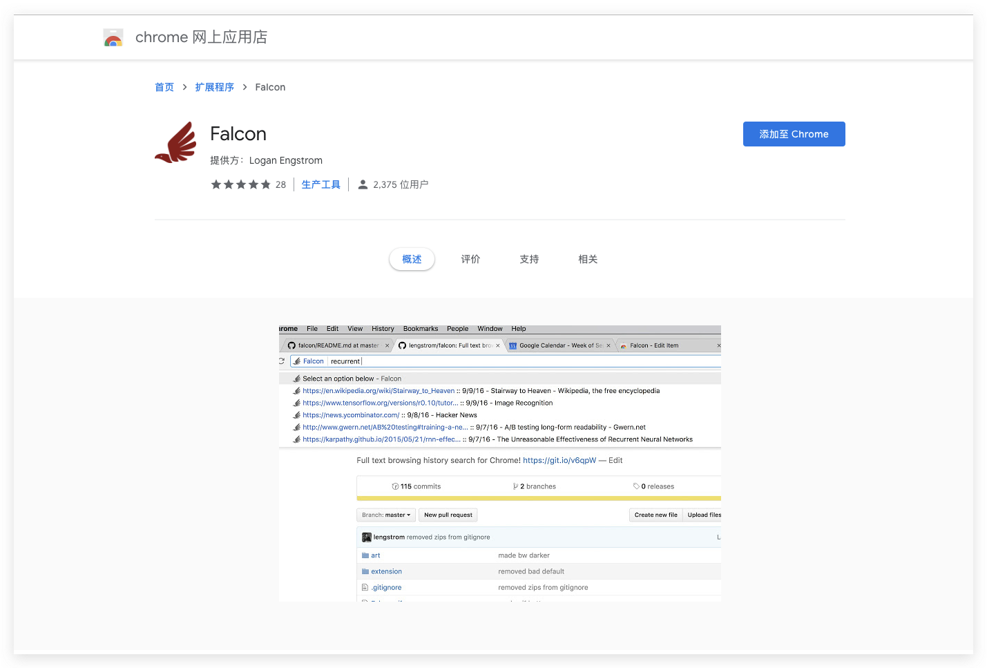Click the chrome 网上应用店 title text
The image size is (987, 668).
[x=201, y=37]
